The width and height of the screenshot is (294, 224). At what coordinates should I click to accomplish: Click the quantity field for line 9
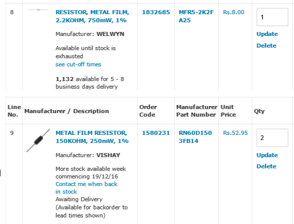click(272, 138)
